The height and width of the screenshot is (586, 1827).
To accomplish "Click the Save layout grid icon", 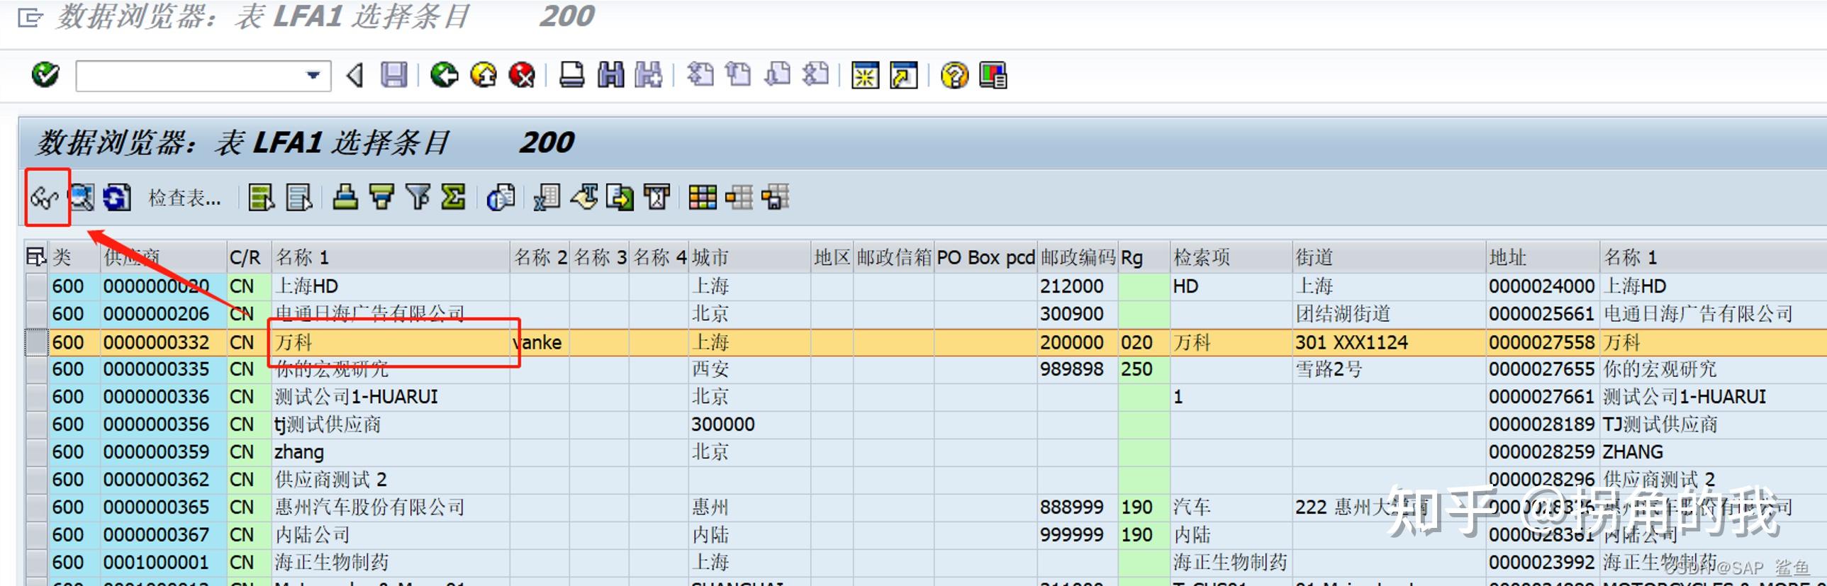I will pyautogui.click(x=775, y=198).
